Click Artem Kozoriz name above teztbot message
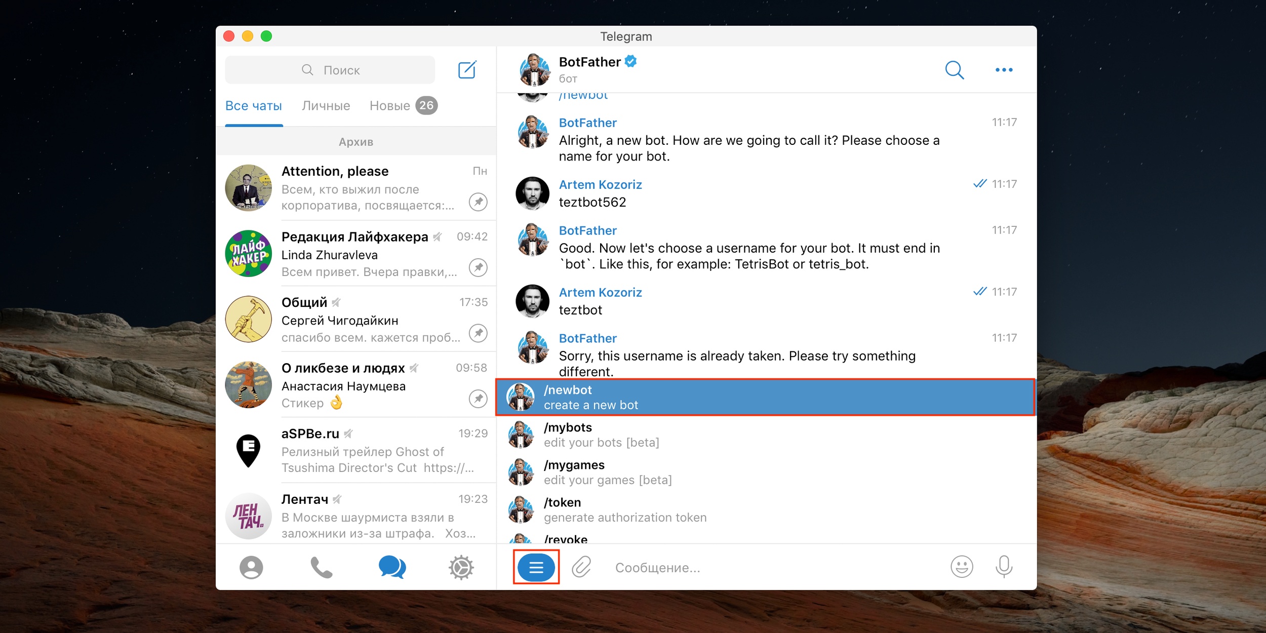Screen dimensions: 1266x633 tap(600, 293)
